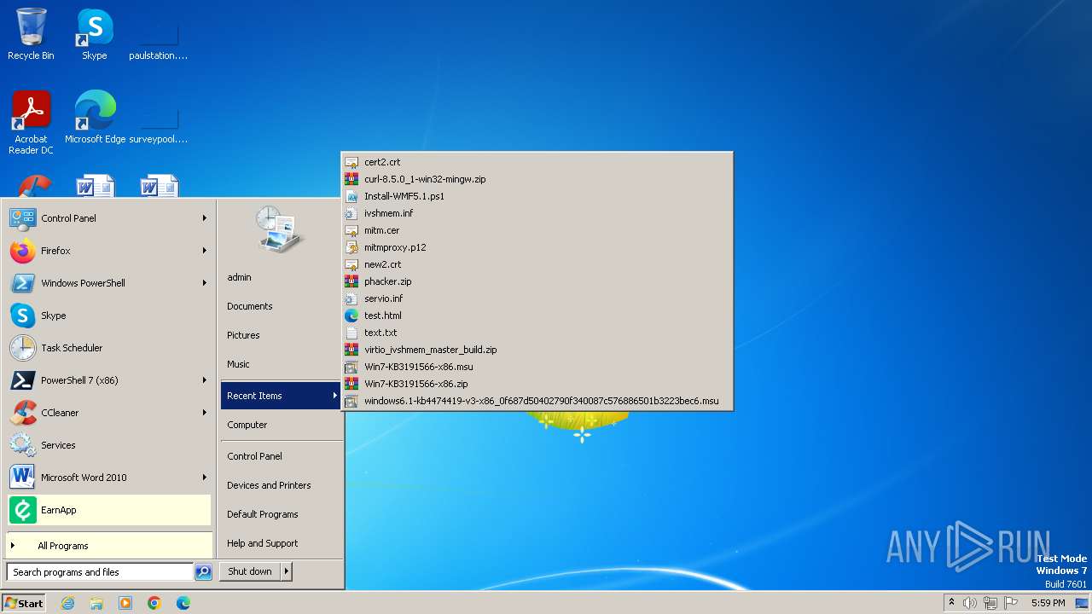This screenshot has width=1092, height=614.
Task: Open Recycle Bin on the desktop
Action: coord(31,34)
